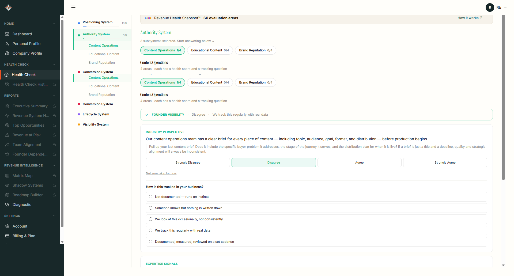The height and width of the screenshot is (276, 514).
Task: Collapse the SETTINGS section chevron
Action: click(54, 216)
